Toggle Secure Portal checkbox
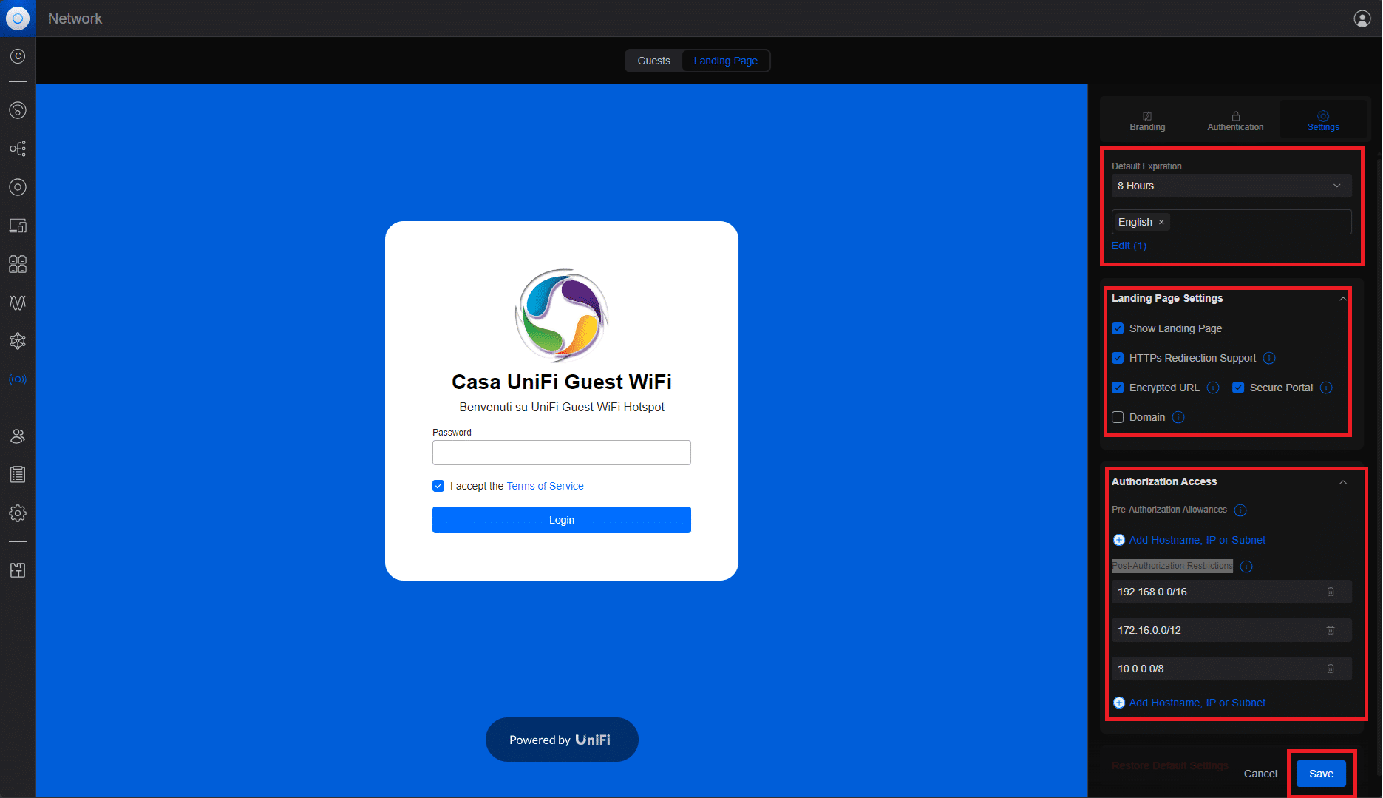 tap(1238, 388)
